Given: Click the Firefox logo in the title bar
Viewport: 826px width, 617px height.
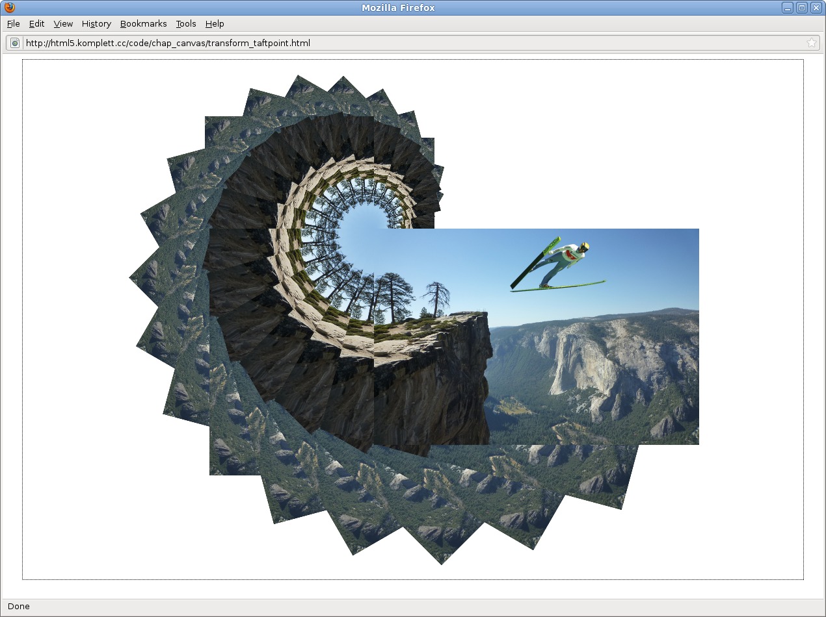Looking at the screenshot, I should (x=9, y=8).
